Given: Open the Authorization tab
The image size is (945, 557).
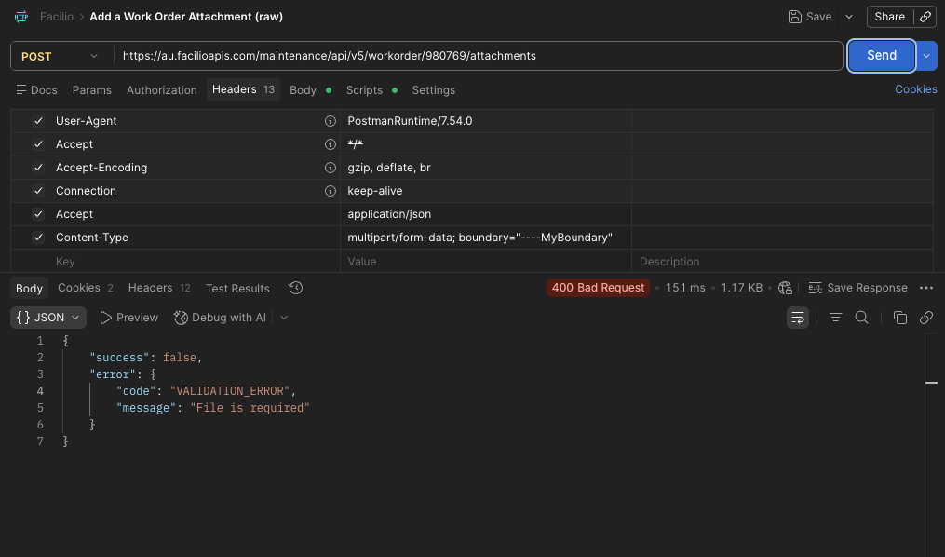Looking at the screenshot, I should click(161, 89).
